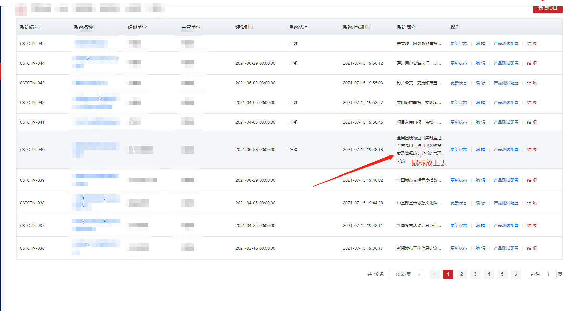563x311 pixels.
Task: Click 更新状态 for CSTCTN-043
Action: tap(458, 83)
